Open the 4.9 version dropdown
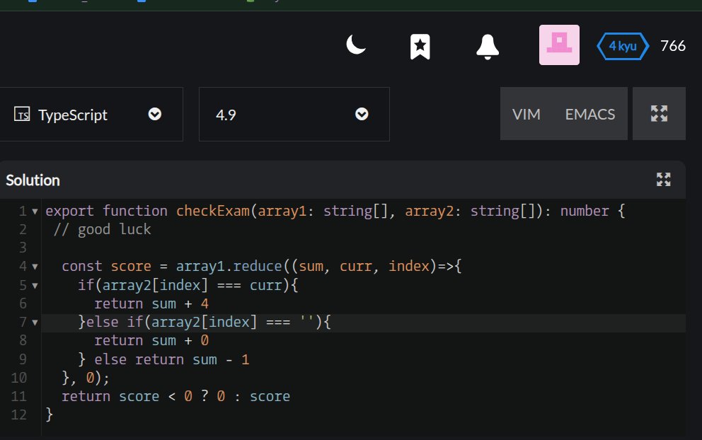 point(294,114)
